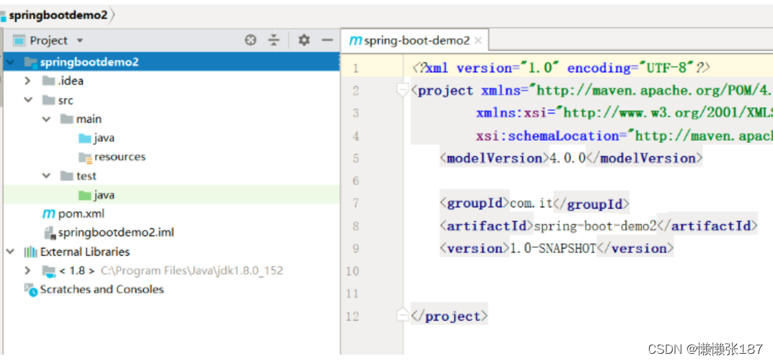Click the locate/scroll-from-source target icon
Viewport: 773px width, 362px height.
[x=251, y=41]
